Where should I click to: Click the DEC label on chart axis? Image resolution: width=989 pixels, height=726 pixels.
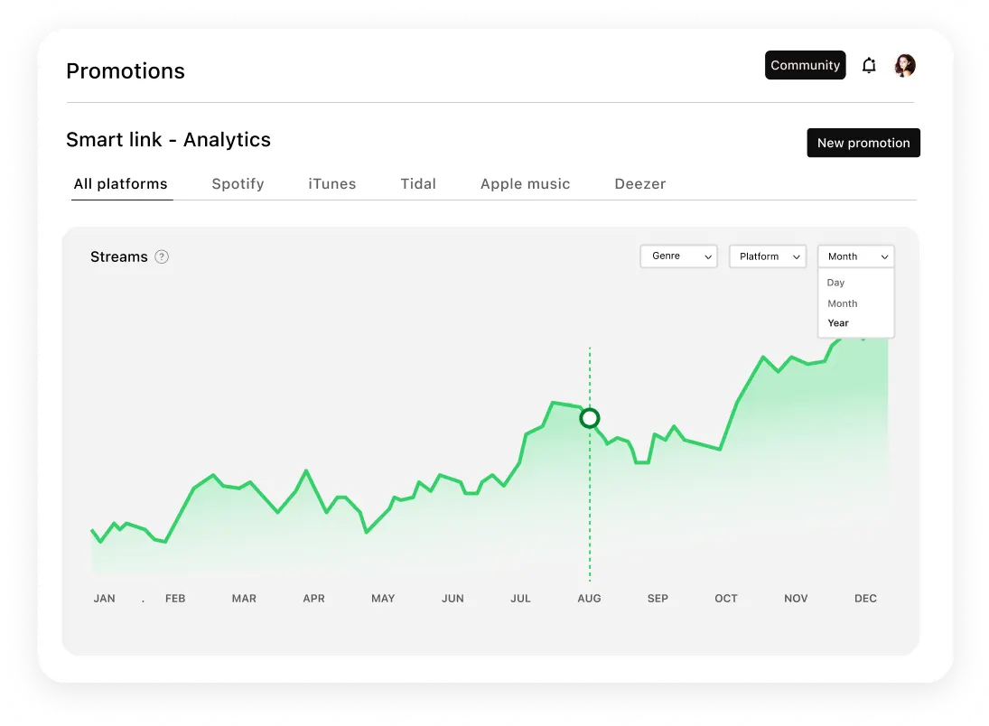pos(865,599)
